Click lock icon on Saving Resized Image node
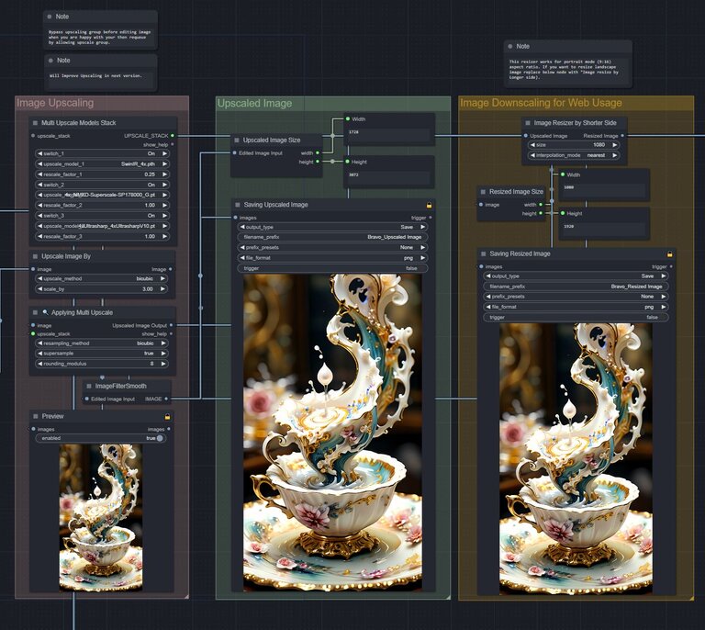Viewport: 705px width, 630px height. tap(670, 253)
